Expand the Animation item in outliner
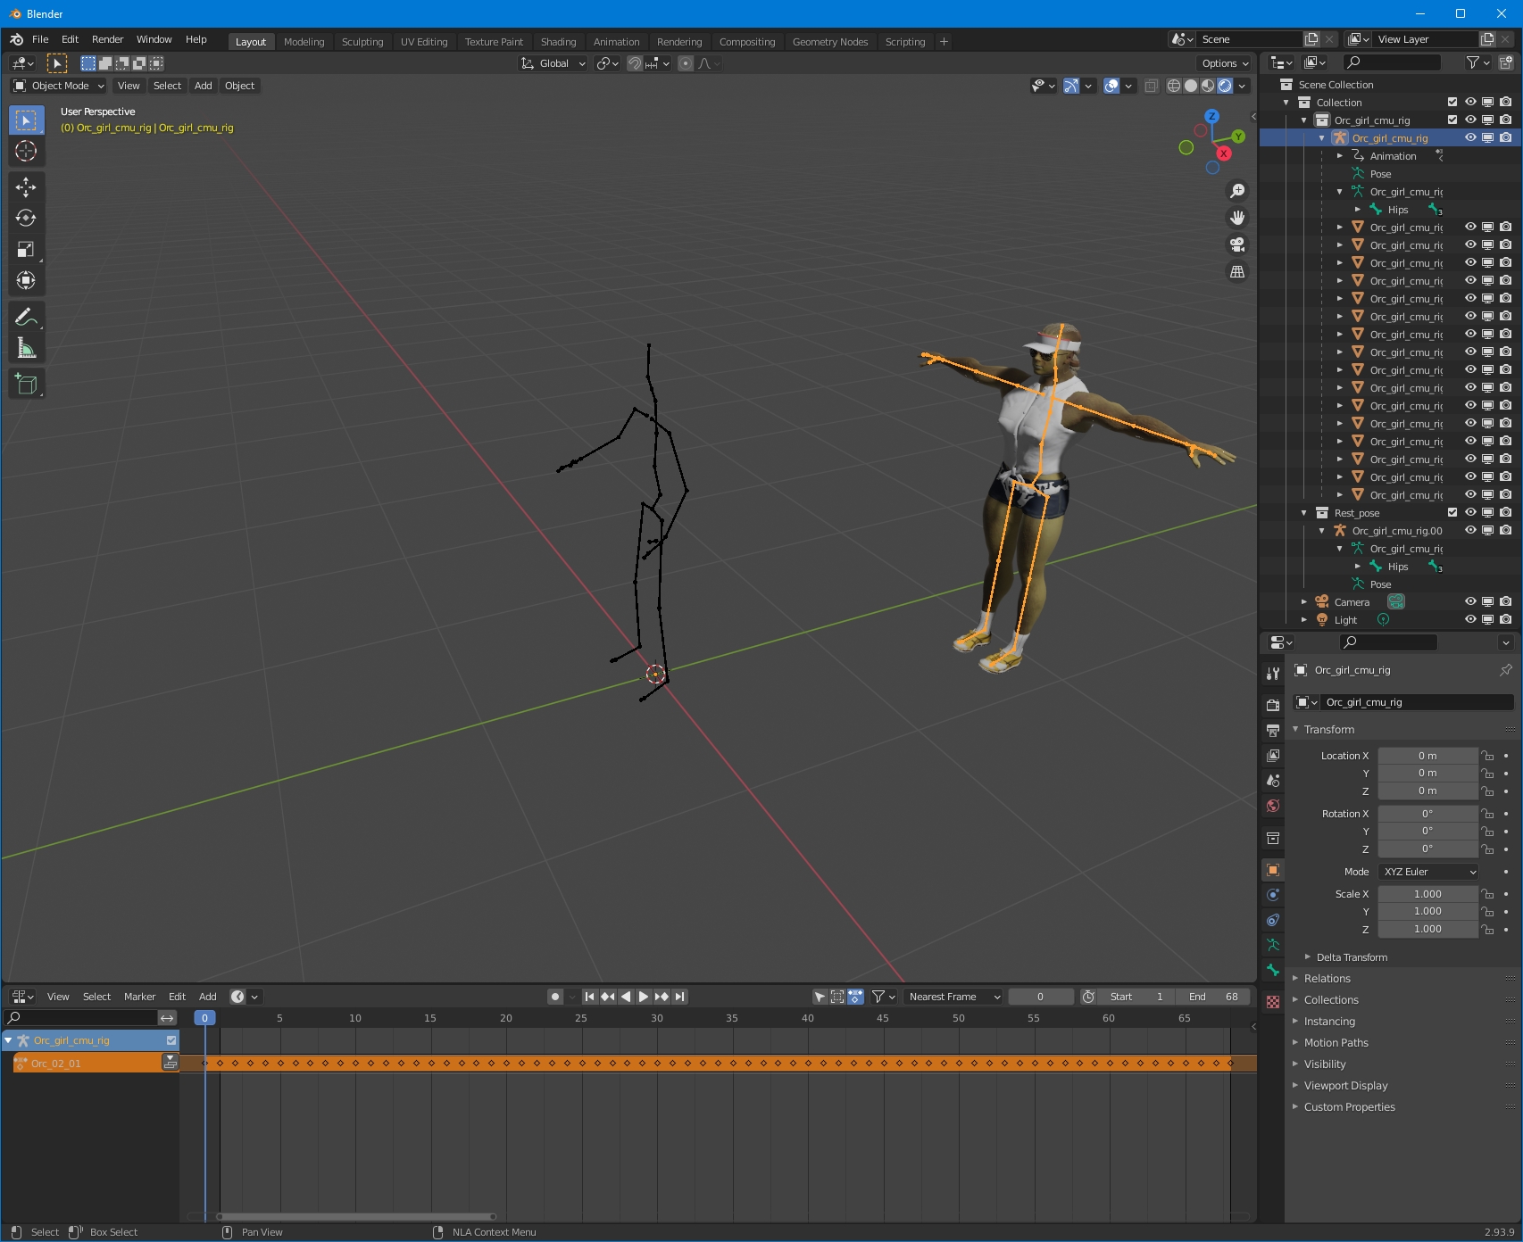1523x1242 pixels. 1340,156
